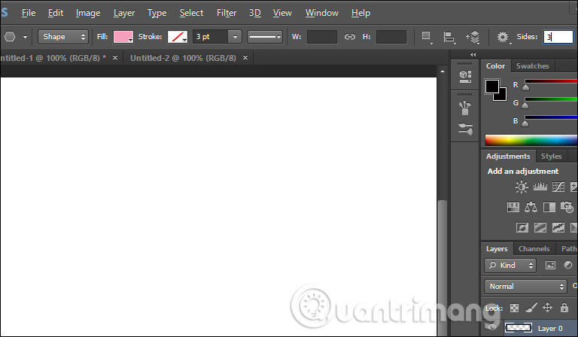Viewport: 578px width, 337px height.
Task: Add a Brightness/Contrast adjustment
Action: 522,187
